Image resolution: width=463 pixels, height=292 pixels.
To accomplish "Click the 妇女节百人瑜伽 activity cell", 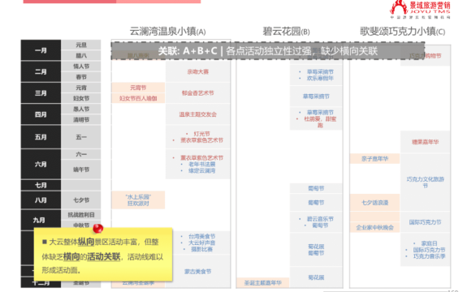I will [138, 98].
